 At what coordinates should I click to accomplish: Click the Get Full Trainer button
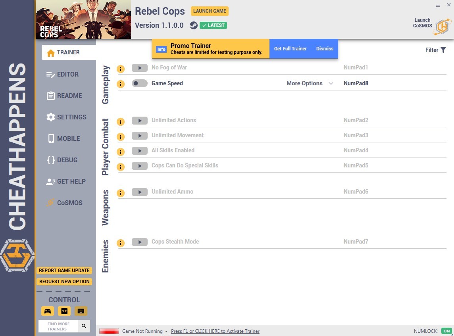290,49
